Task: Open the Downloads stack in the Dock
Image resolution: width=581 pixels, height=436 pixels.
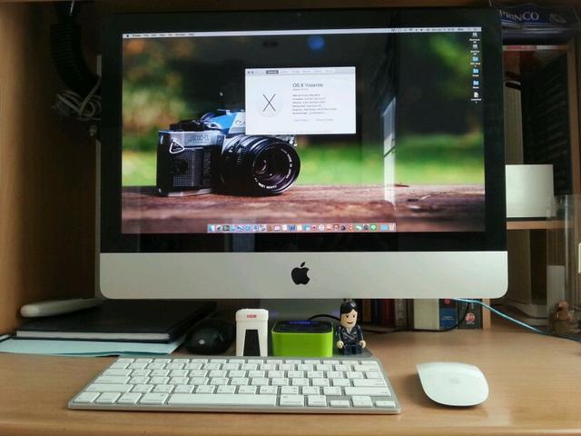Action: coord(382,227)
